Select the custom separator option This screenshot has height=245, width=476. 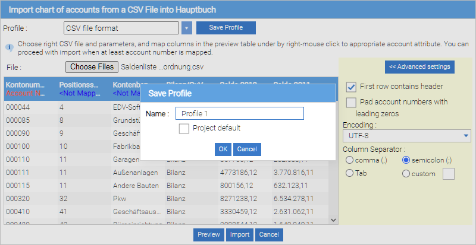click(407, 174)
